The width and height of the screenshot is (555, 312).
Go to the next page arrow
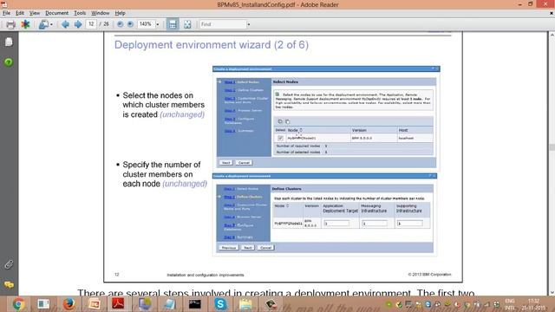pos(78,24)
